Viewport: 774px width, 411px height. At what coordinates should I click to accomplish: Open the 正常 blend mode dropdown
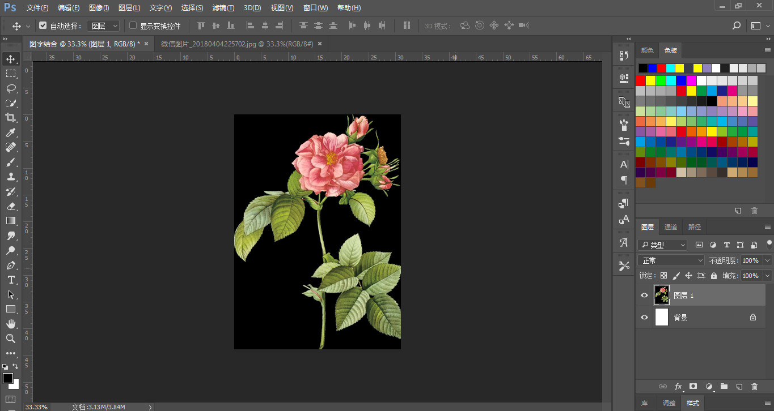pyautogui.click(x=671, y=260)
